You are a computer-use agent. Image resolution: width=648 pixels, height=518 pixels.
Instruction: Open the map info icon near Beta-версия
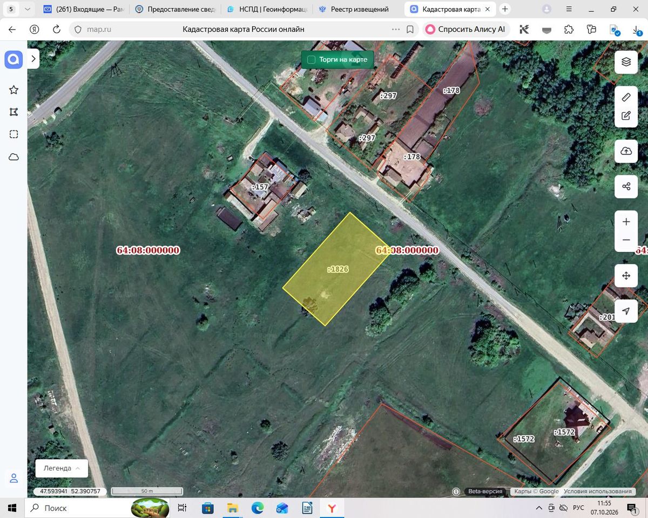point(456,492)
